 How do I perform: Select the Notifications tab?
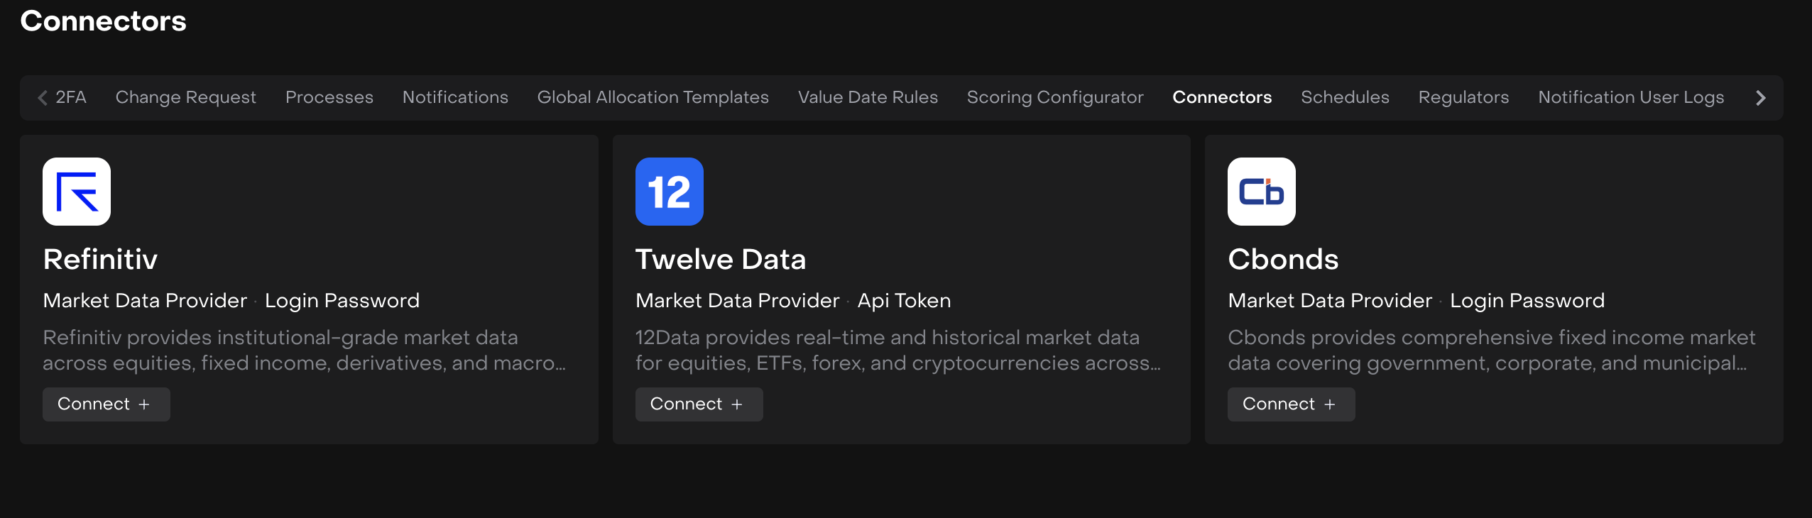click(x=455, y=98)
